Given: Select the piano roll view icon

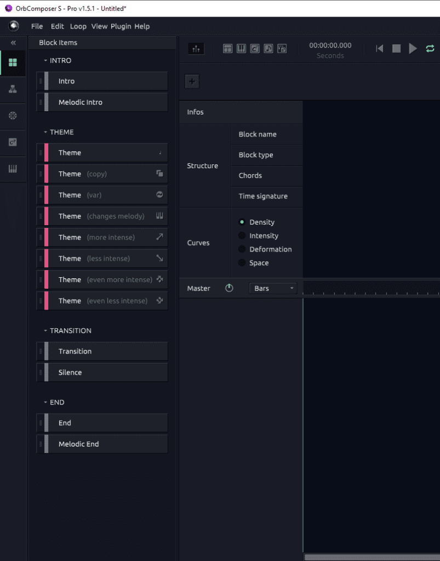Looking at the screenshot, I should coord(241,48).
